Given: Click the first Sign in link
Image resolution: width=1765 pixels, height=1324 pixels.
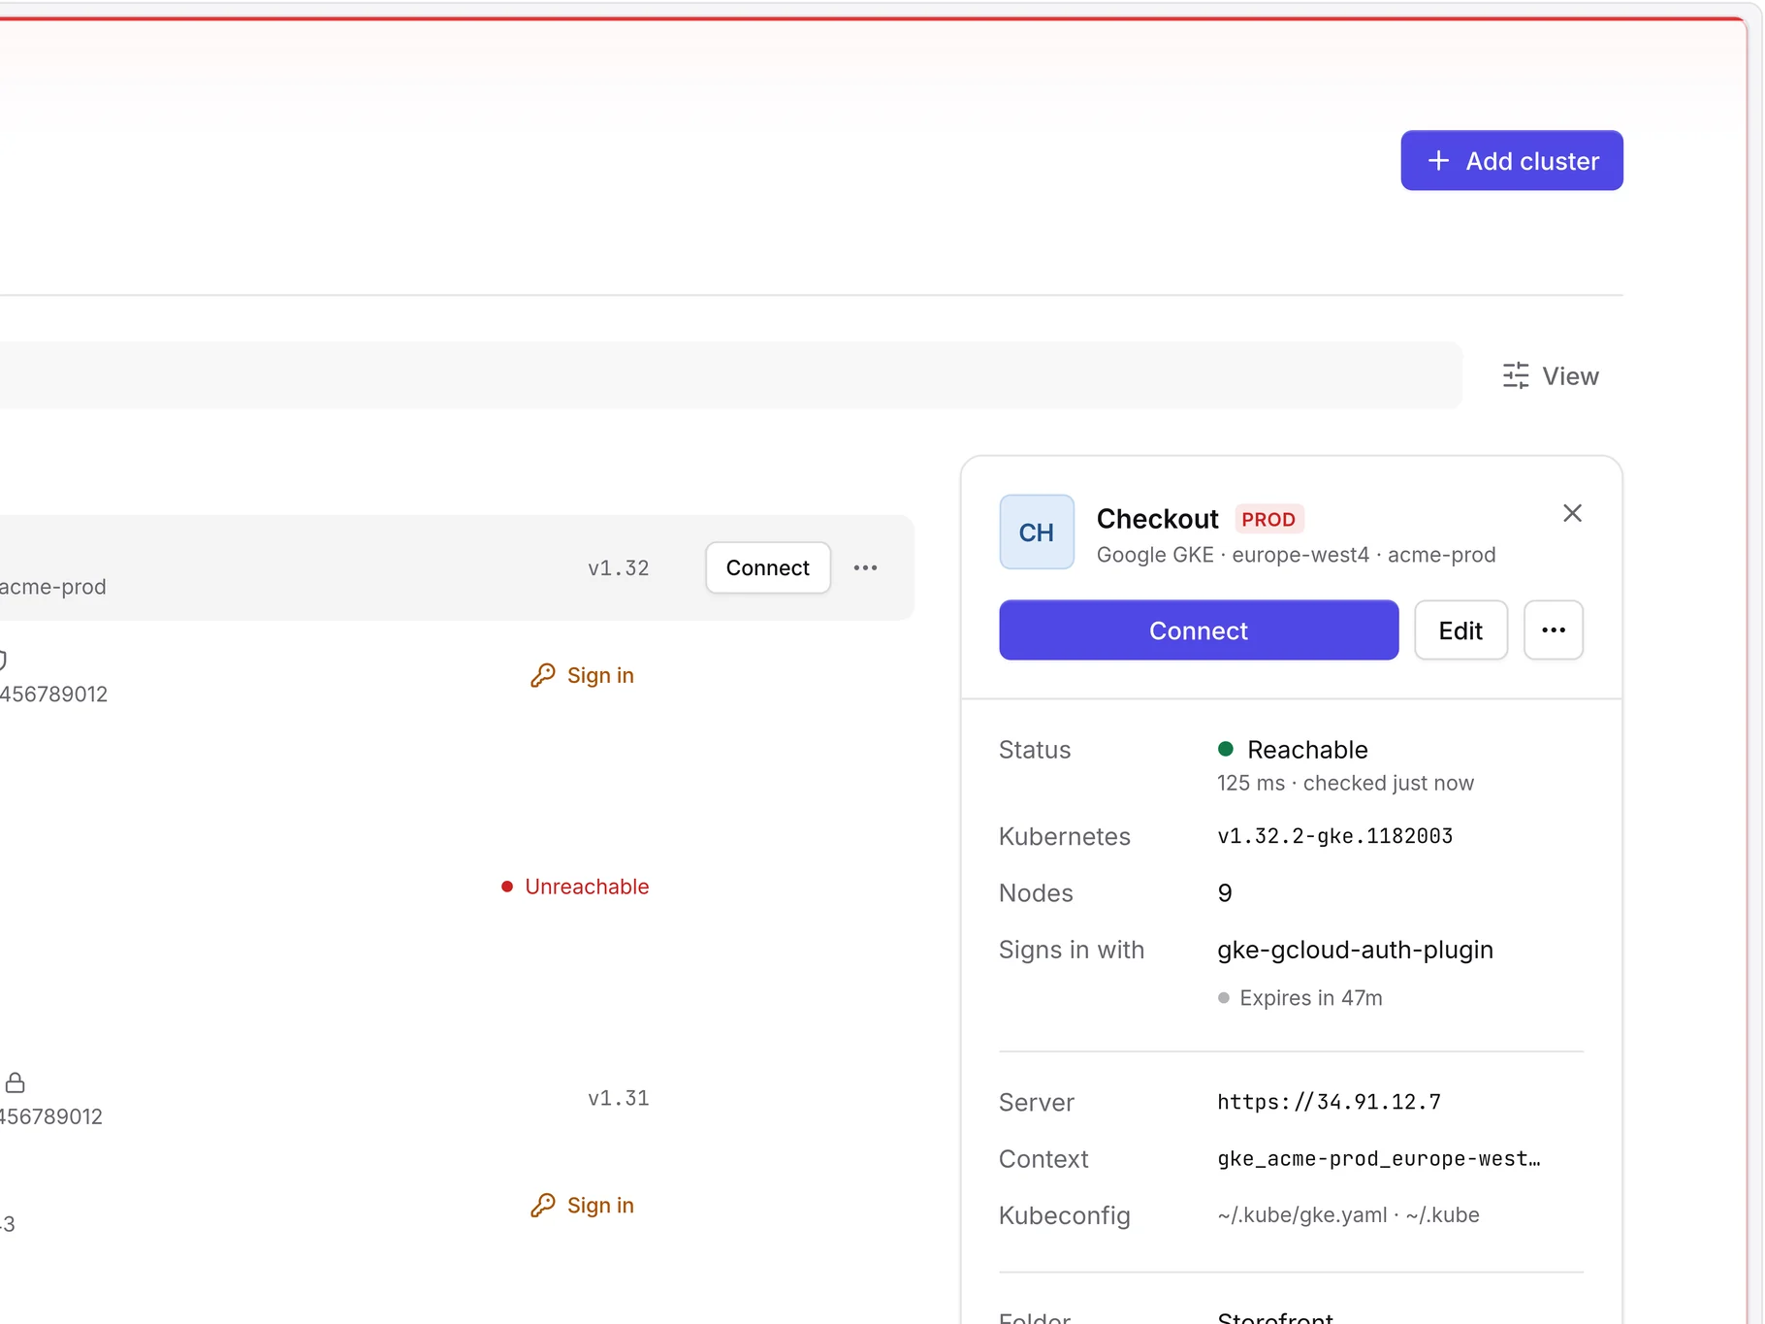Looking at the screenshot, I should pos(582,675).
